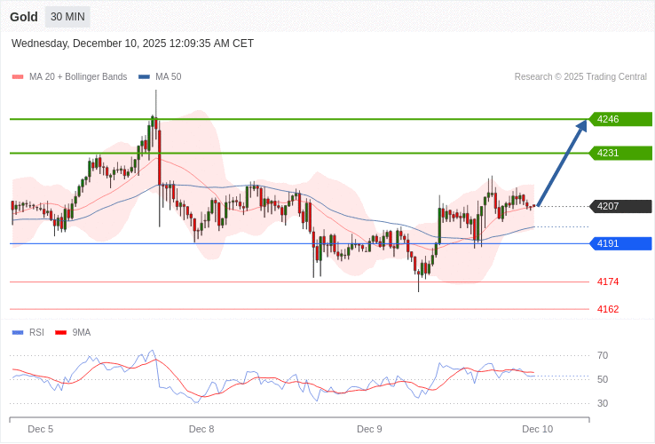Viewport: 655px width, 444px height.
Task: Click the 4162 red support label
Action: click(x=608, y=309)
